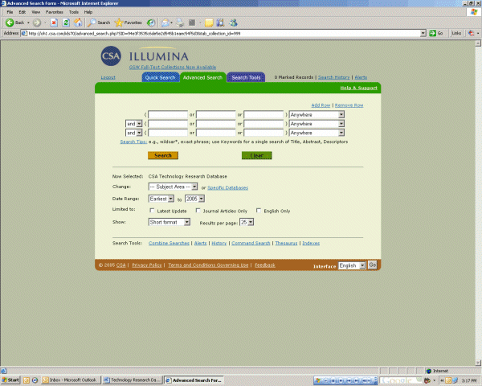
Task: Click Combine Searches link
Action: tap(169, 243)
